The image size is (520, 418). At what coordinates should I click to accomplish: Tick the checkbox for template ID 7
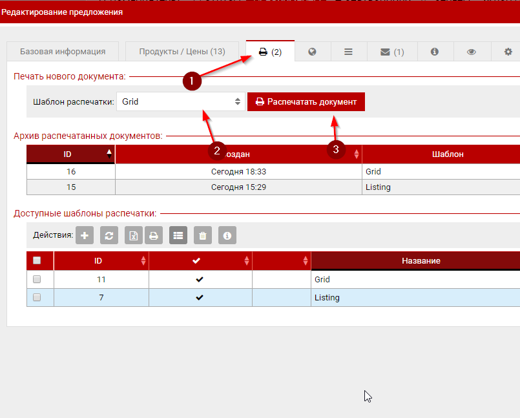click(x=37, y=297)
